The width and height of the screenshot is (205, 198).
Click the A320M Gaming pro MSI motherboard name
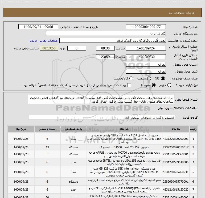click(x=124, y=190)
